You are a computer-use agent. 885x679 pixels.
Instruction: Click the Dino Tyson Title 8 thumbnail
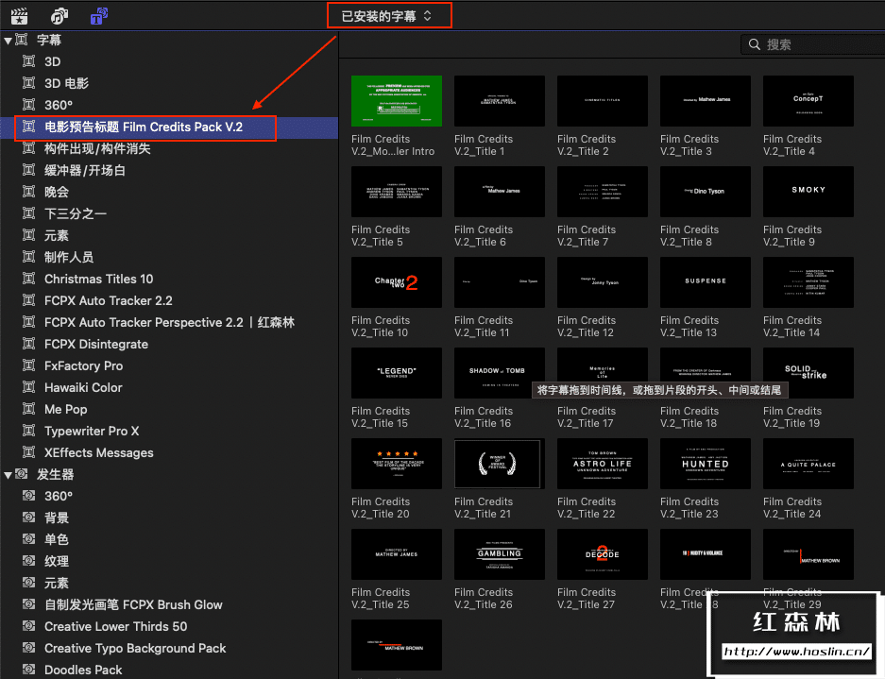706,192
